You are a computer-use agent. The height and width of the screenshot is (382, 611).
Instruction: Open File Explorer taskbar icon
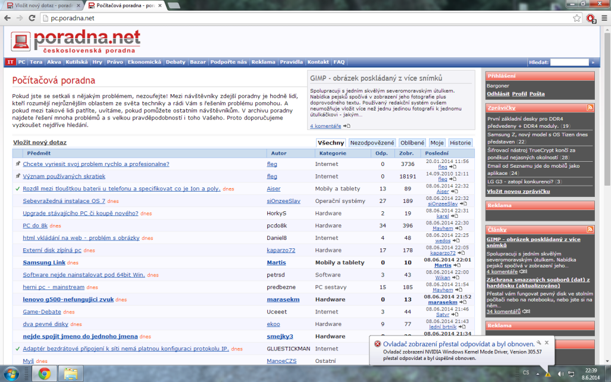point(70,374)
